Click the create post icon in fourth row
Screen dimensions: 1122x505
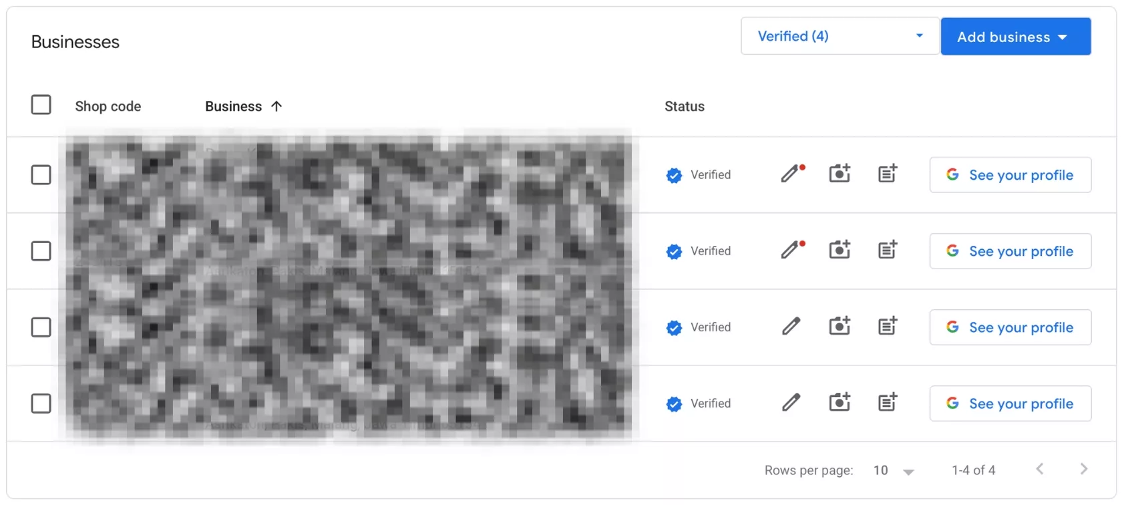click(x=888, y=402)
